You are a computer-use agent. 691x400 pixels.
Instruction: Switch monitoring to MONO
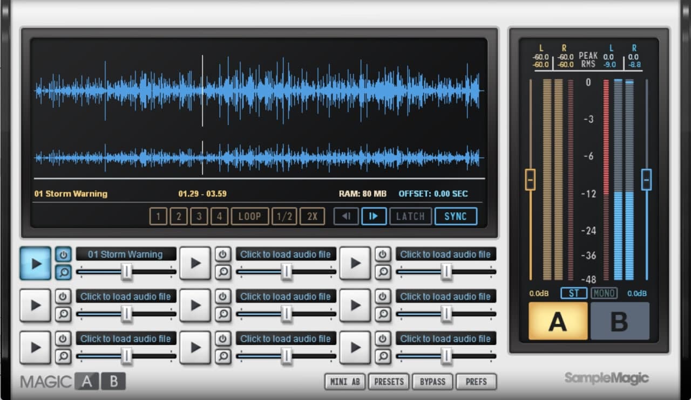604,293
